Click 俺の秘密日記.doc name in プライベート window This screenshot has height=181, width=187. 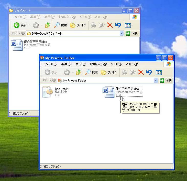[x=35, y=42]
